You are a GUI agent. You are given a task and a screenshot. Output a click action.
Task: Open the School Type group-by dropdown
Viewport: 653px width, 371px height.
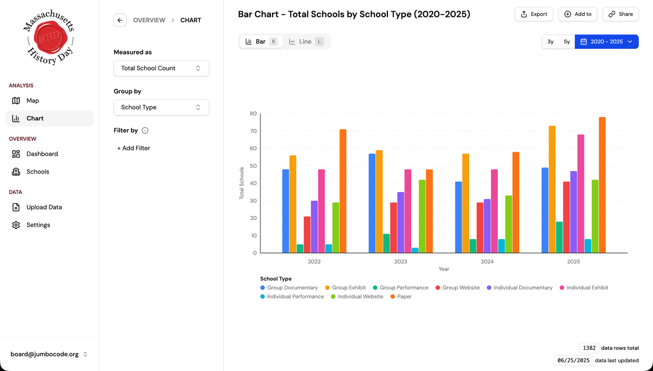coord(161,107)
